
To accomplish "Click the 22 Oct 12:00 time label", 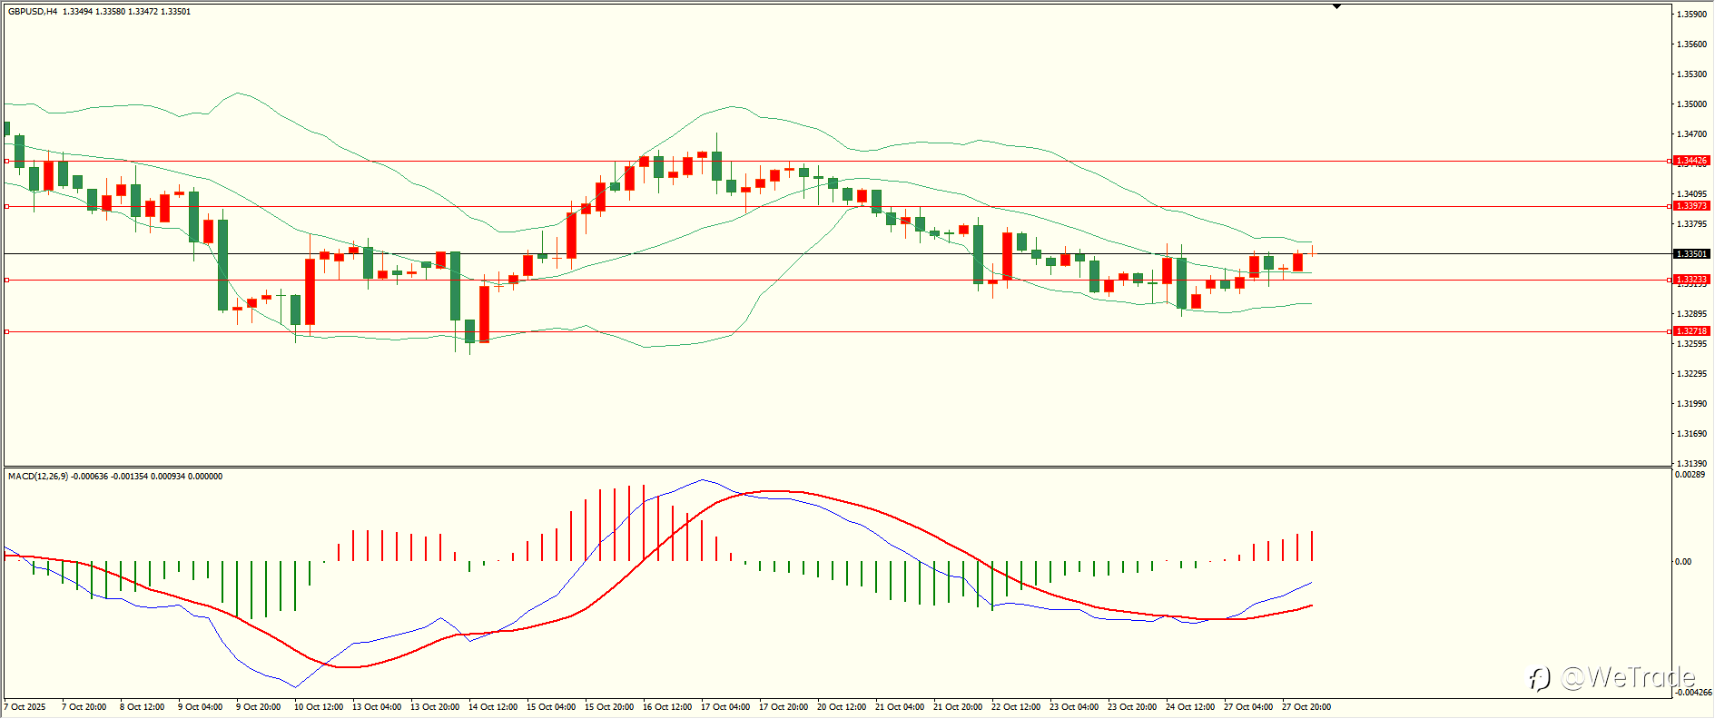I will click(x=1016, y=707).
